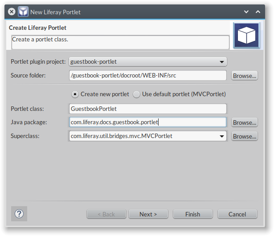Select the Create new portlet radio button
The height and width of the screenshot is (236, 274).
click(x=75, y=94)
